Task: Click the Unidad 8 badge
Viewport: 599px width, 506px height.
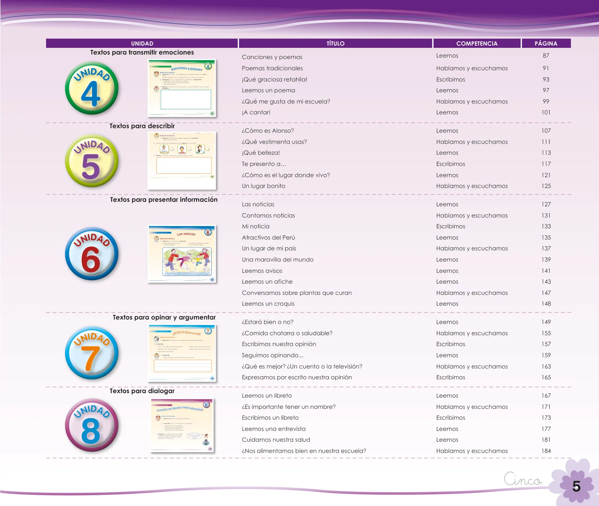Action: tap(92, 425)
